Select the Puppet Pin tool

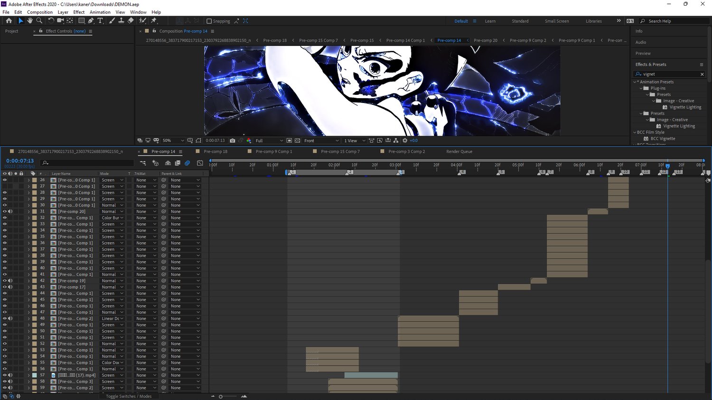(x=154, y=21)
